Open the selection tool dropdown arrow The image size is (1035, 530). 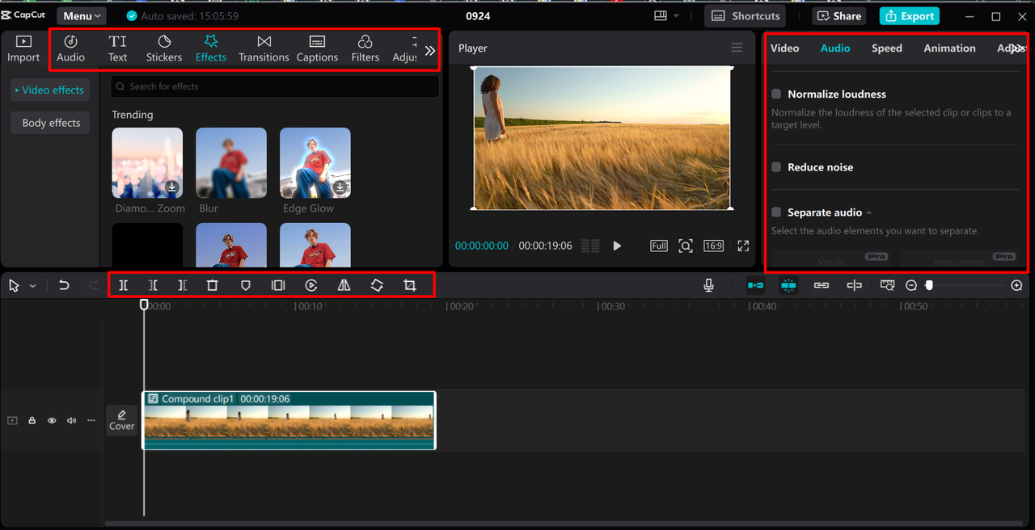33,286
